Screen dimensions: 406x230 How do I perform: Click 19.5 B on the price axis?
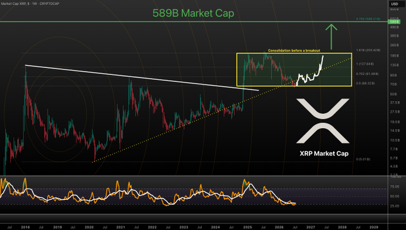point(395,122)
